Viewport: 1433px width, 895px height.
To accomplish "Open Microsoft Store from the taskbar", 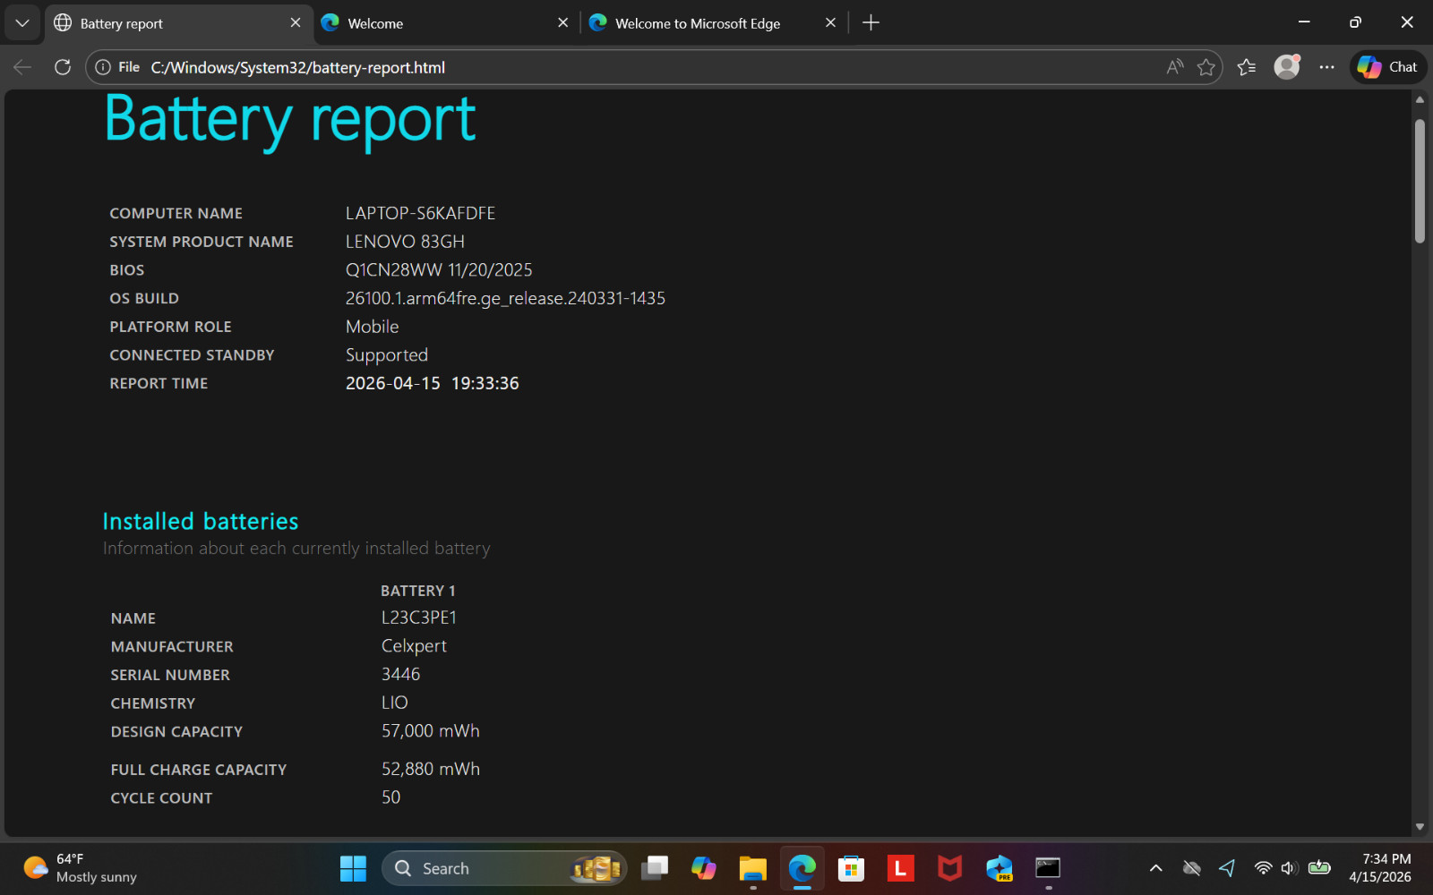I will click(851, 868).
